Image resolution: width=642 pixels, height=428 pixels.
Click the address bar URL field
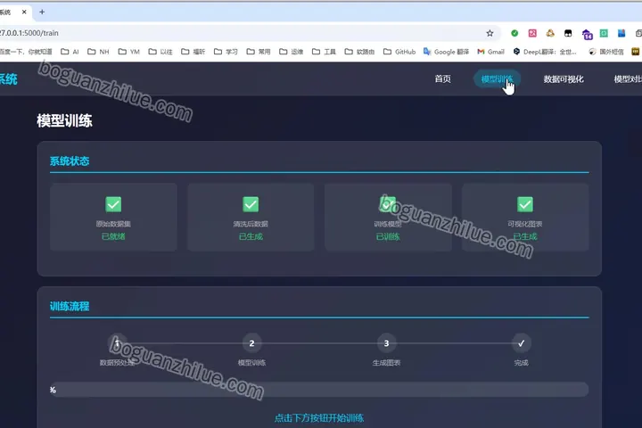click(x=242, y=33)
